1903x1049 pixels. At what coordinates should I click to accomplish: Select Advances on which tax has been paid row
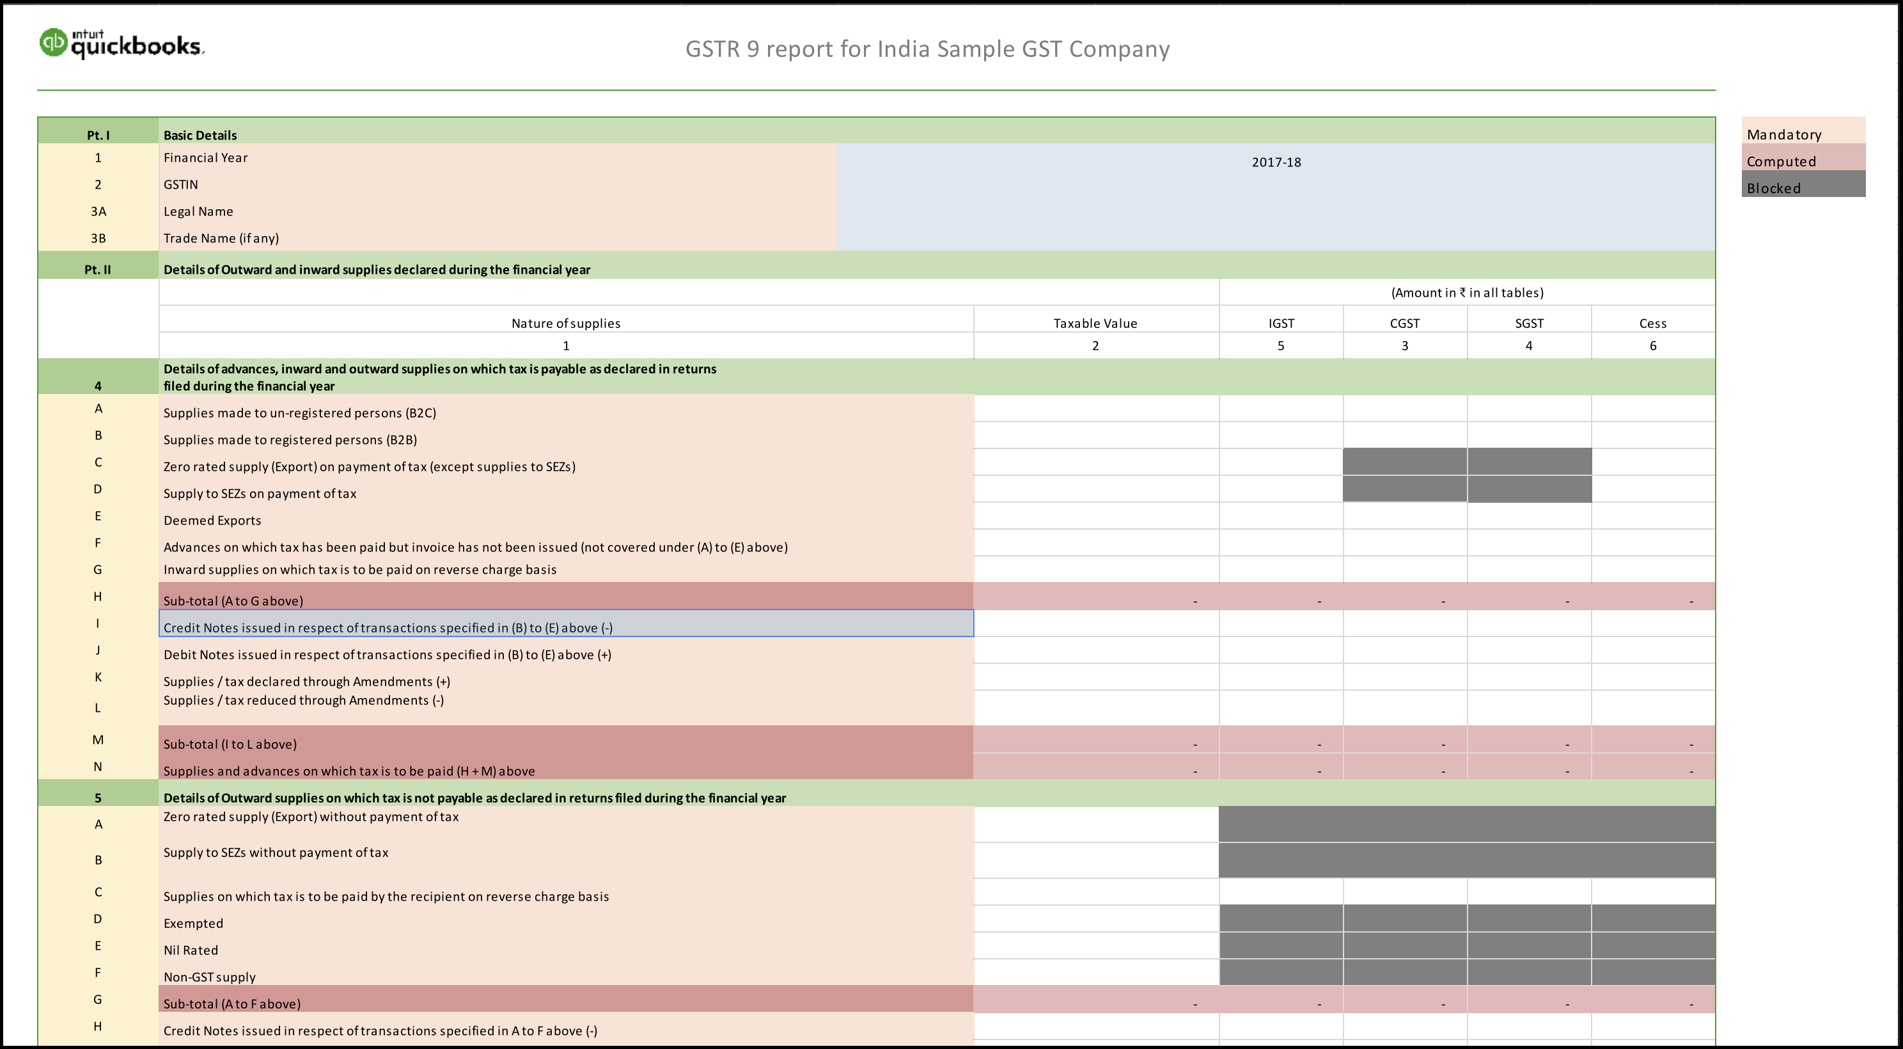(566, 542)
